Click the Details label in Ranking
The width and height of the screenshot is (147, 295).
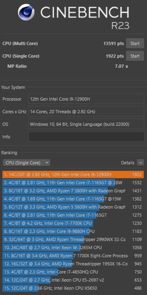(x=128, y=163)
